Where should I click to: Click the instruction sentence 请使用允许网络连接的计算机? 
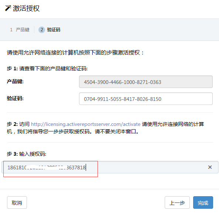[75, 53]
